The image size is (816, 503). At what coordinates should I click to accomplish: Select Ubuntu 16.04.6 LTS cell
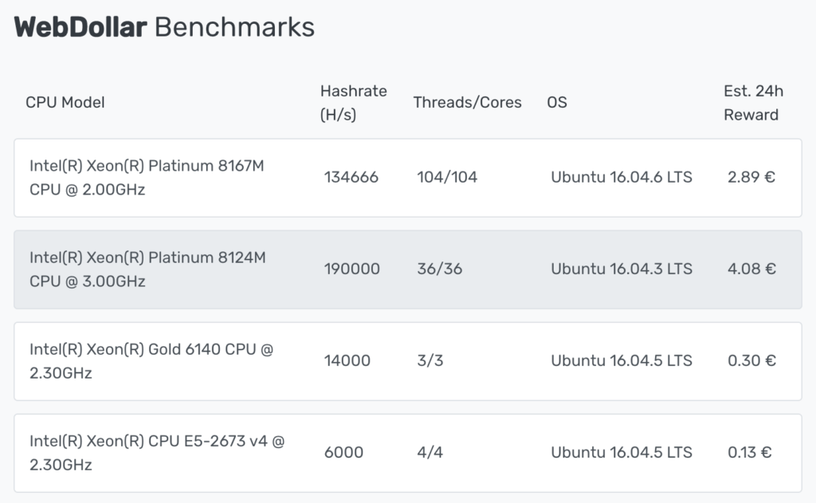[622, 178]
